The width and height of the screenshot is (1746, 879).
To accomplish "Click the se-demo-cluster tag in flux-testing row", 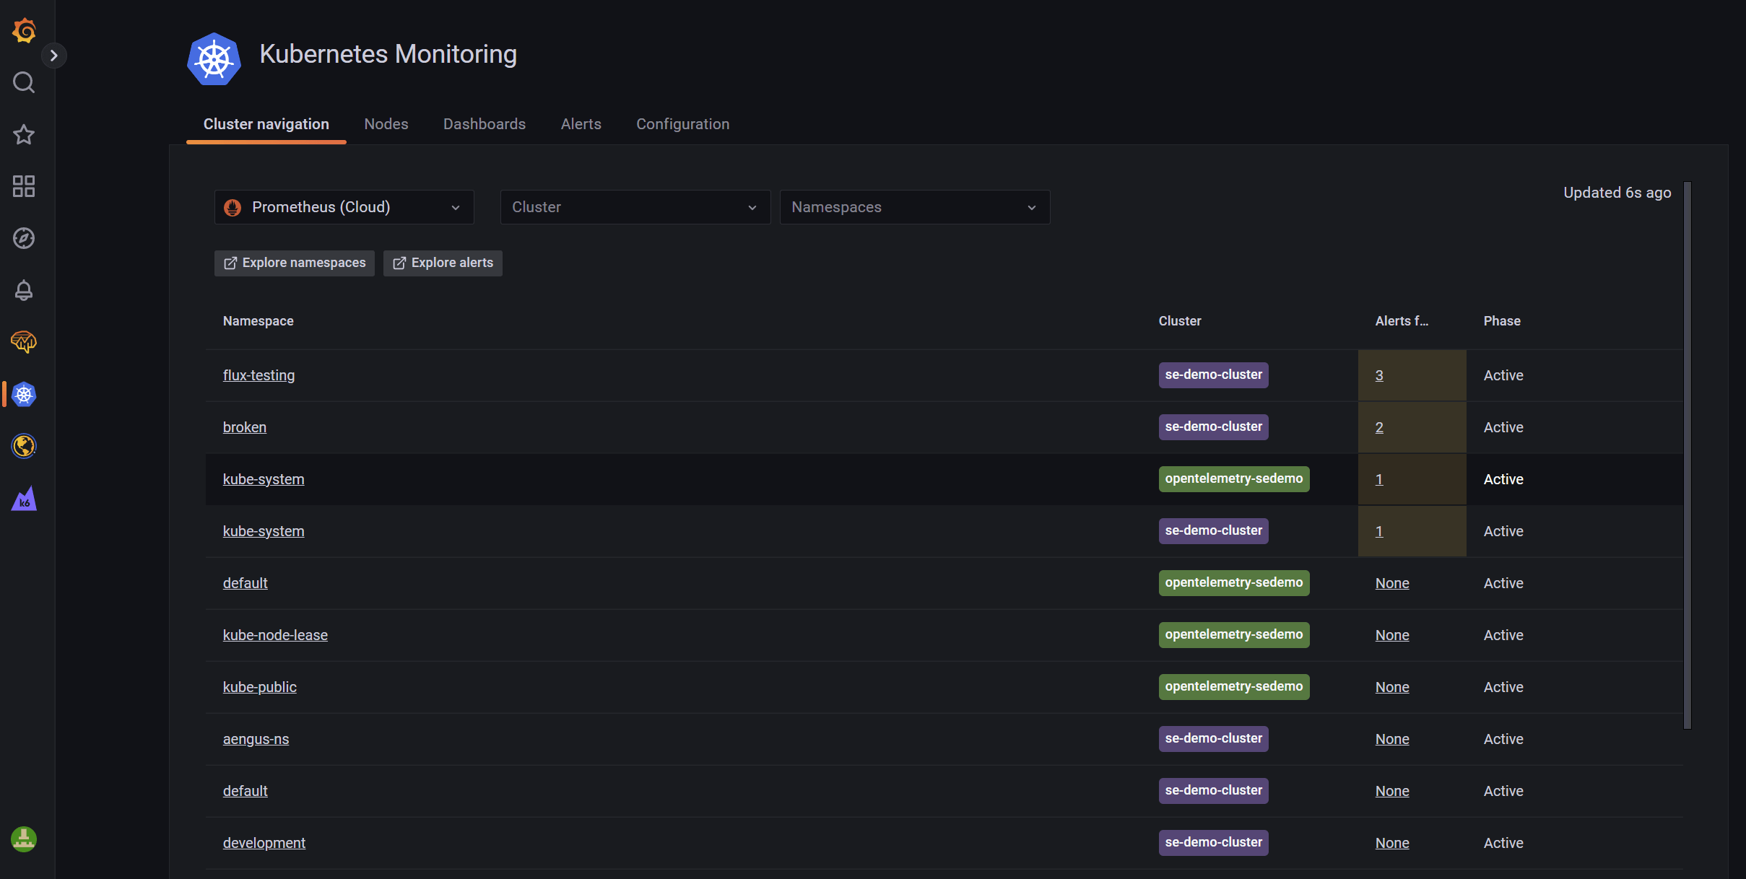I will (1213, 375).
